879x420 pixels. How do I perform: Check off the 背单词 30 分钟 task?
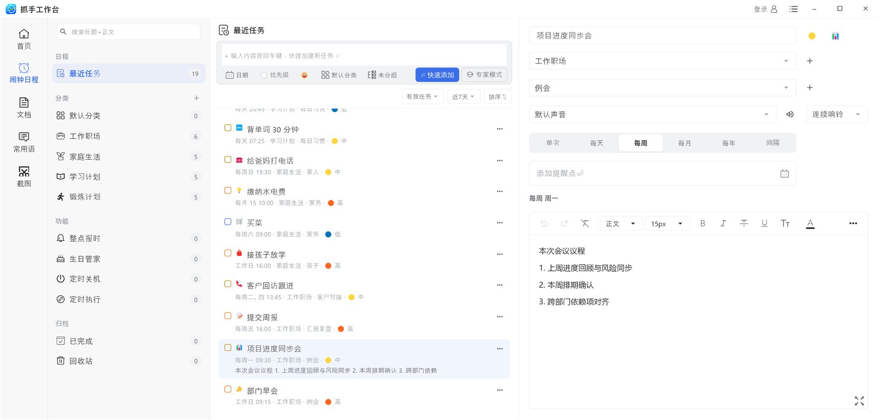tap(227, 128)
